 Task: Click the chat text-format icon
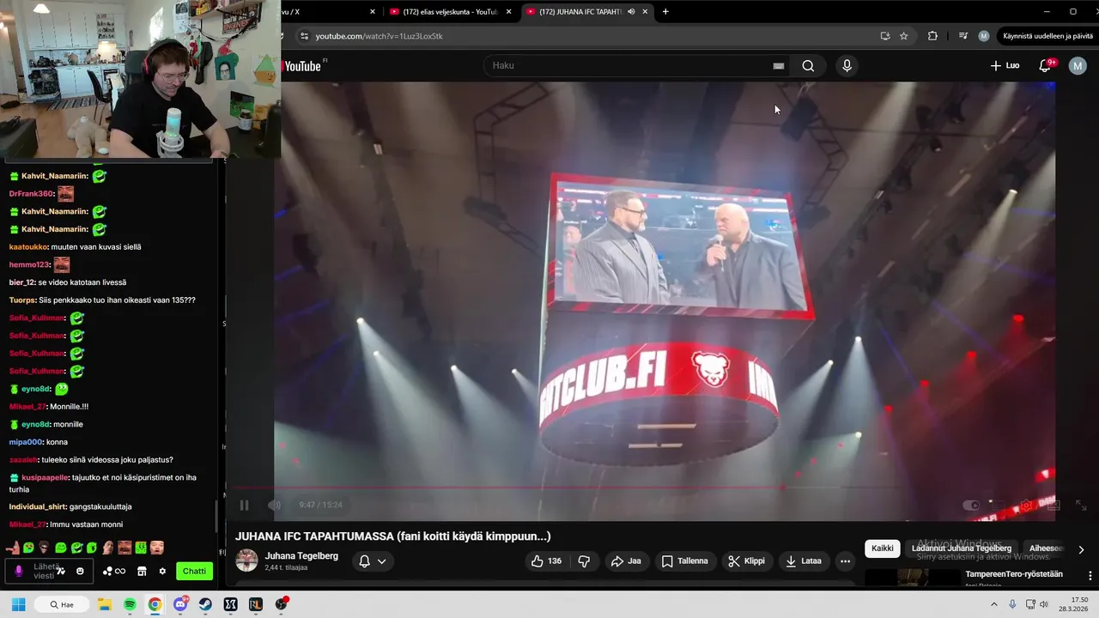point(62,572)
